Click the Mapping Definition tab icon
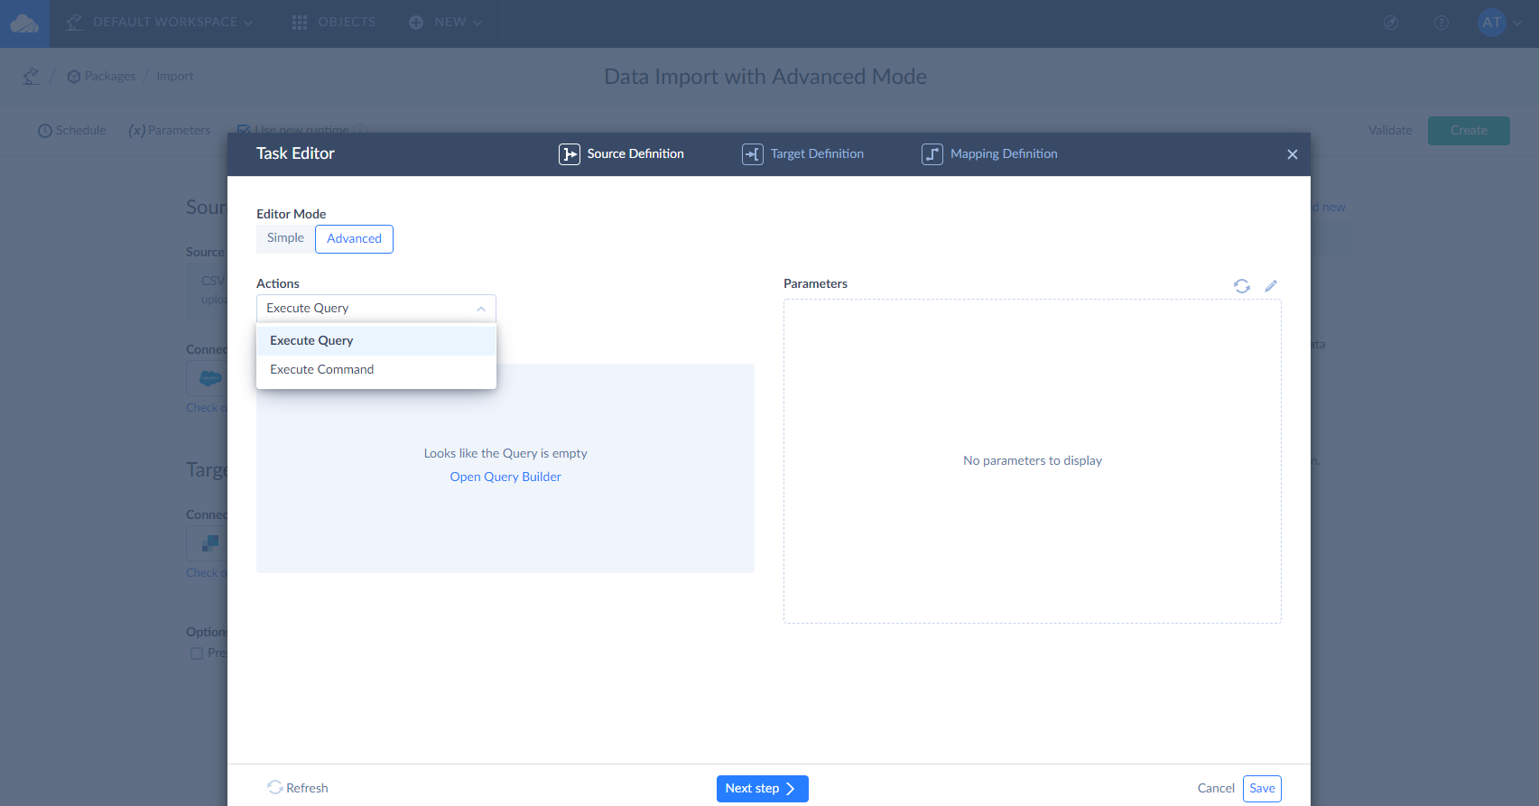 click(932, 154)
